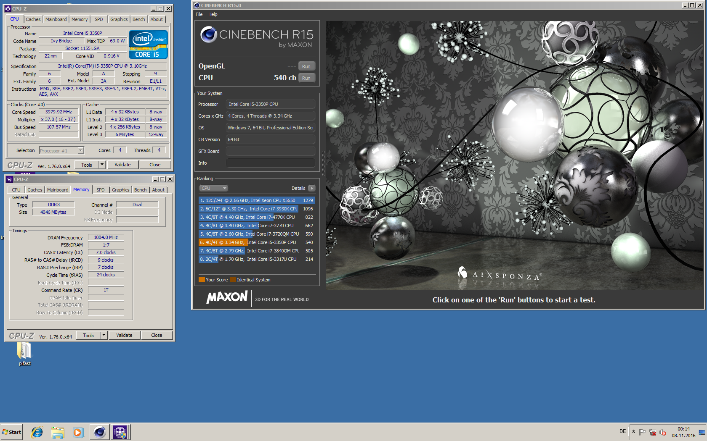The image size is (707, 441).
Task: Click Validate in the Memory window
Action: coord(124,335)
